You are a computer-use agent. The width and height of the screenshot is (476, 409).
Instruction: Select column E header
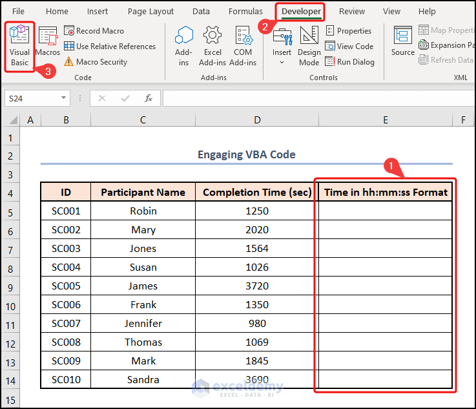point(386,120)
